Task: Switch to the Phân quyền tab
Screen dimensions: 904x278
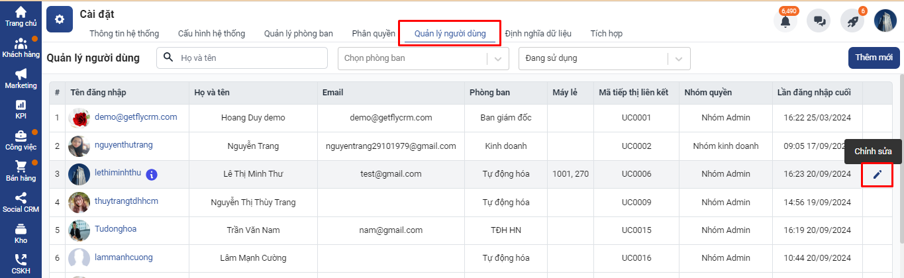Action: coord(374,33)
